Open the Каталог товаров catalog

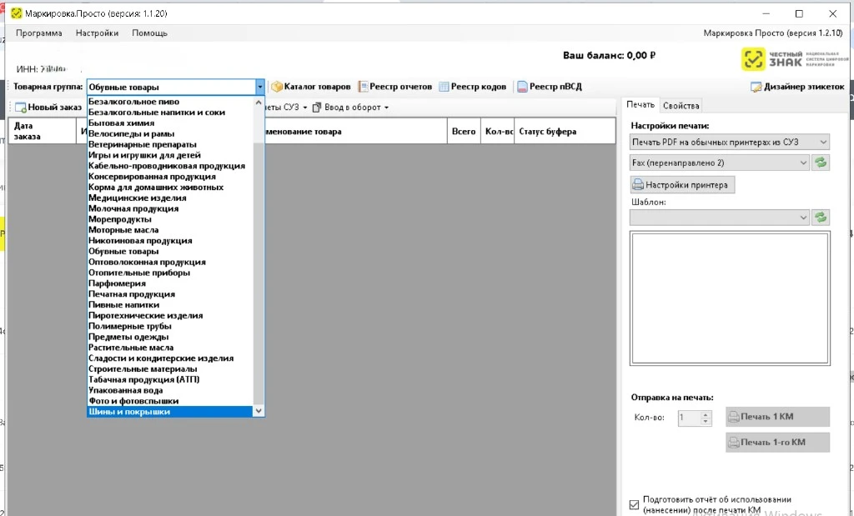(311, 87)
